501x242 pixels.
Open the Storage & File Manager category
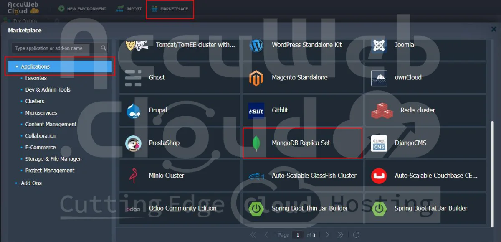point(53,159)
